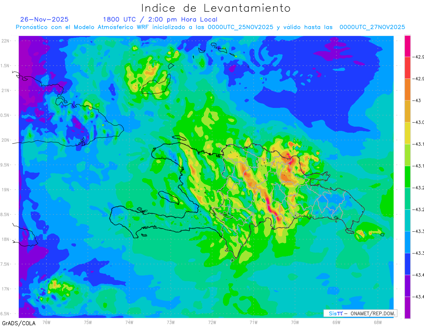The height and width of the screenshot is (327, 424).
Task: Click the '74W' longitude axis label
Action: pyautogui.click(x=129, y=322)
